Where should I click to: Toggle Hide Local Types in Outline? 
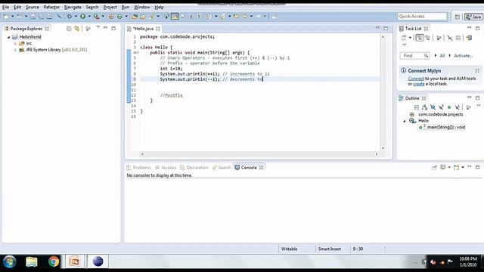click(x=457, y=107)
